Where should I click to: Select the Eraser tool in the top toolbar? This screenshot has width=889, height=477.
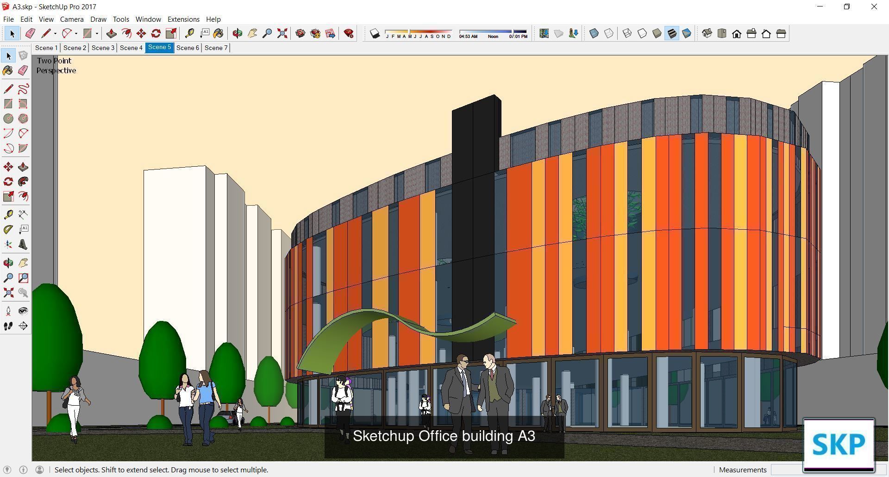[30, 33]
